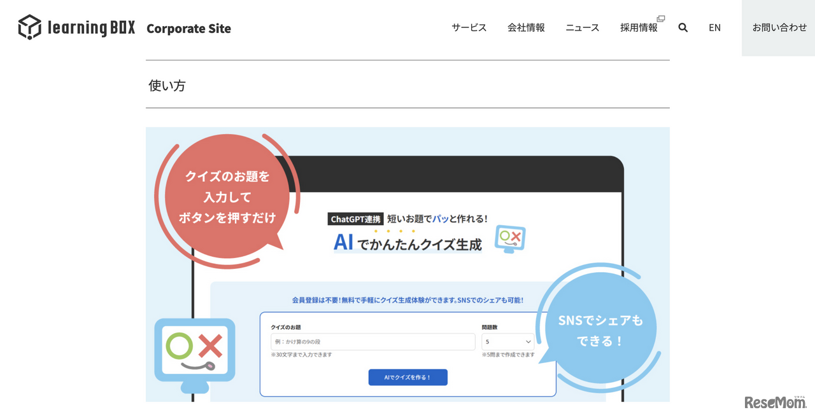
Task: Click the external link icon beside 採用情報
Action: (x=661, y=18)
